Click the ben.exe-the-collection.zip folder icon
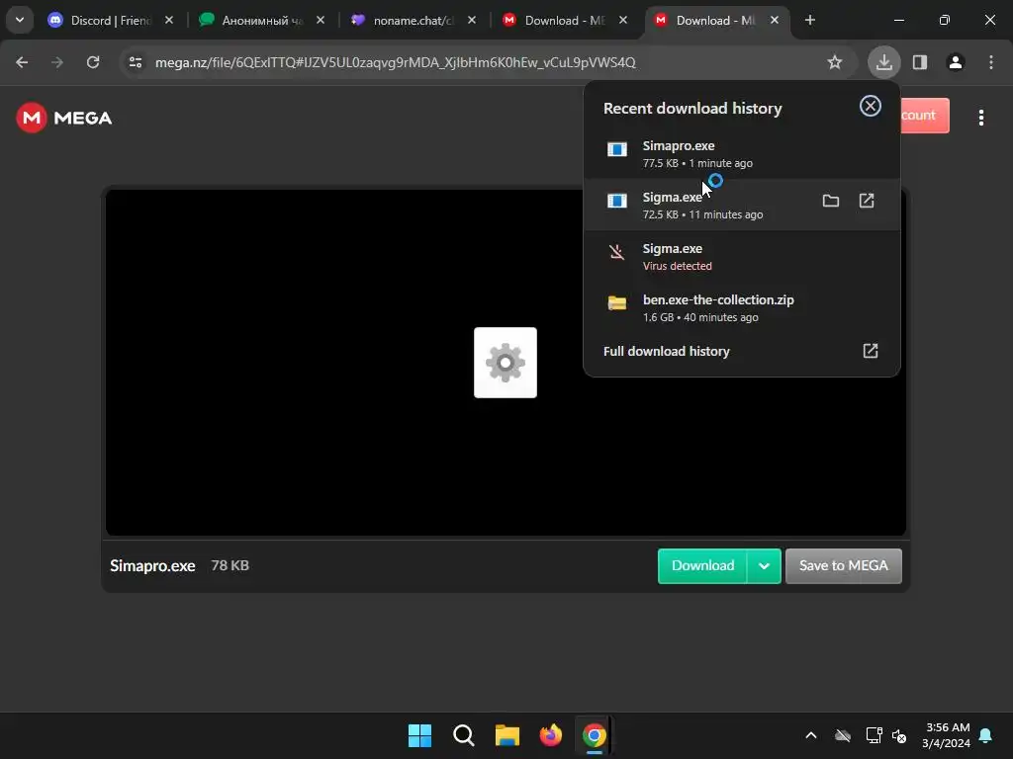The width and height of the screenshot is (1013, 759). [617, 303]
